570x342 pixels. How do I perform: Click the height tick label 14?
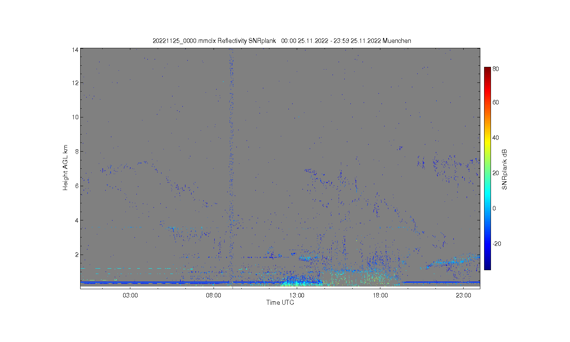[x=76, y=50]
